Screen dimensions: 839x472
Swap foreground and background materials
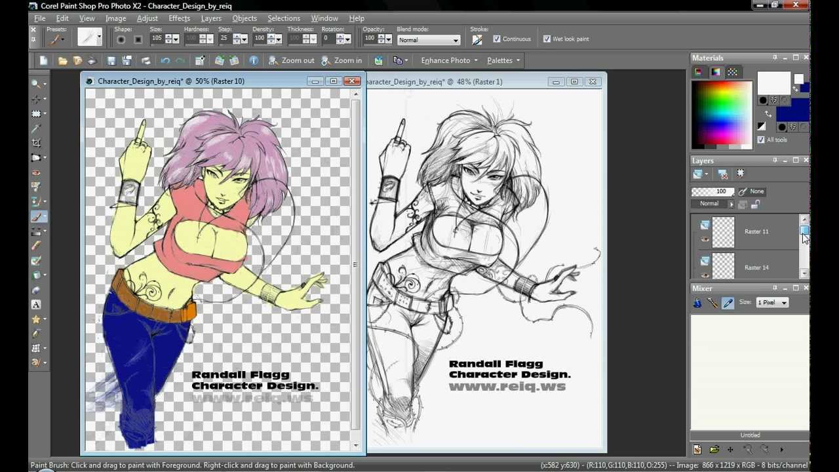768,114
